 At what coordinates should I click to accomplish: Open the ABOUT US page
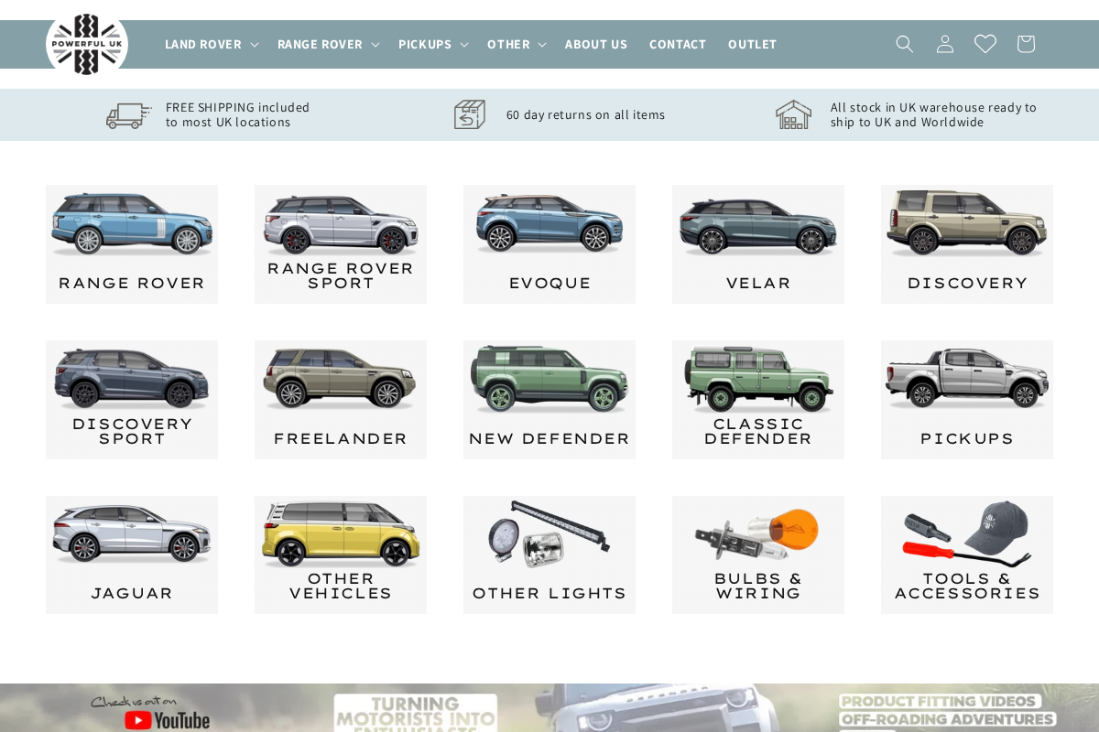pos(596,43)
